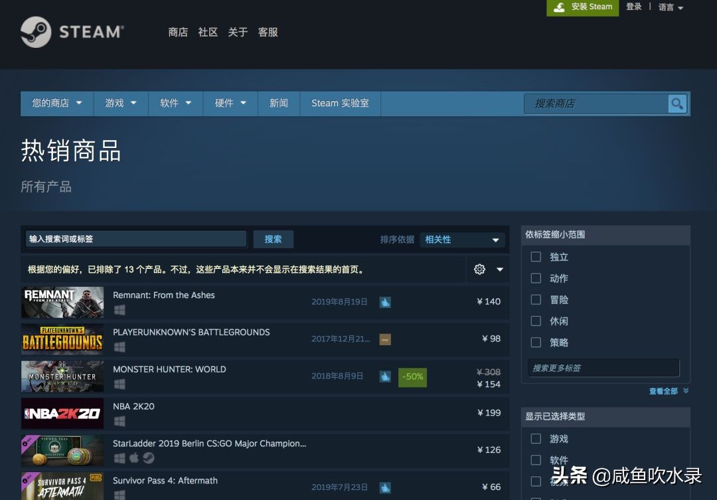Viewport: 717px width, 500px height.
Task: Switch to the 社区 menu item
Action: click(207, 32)
